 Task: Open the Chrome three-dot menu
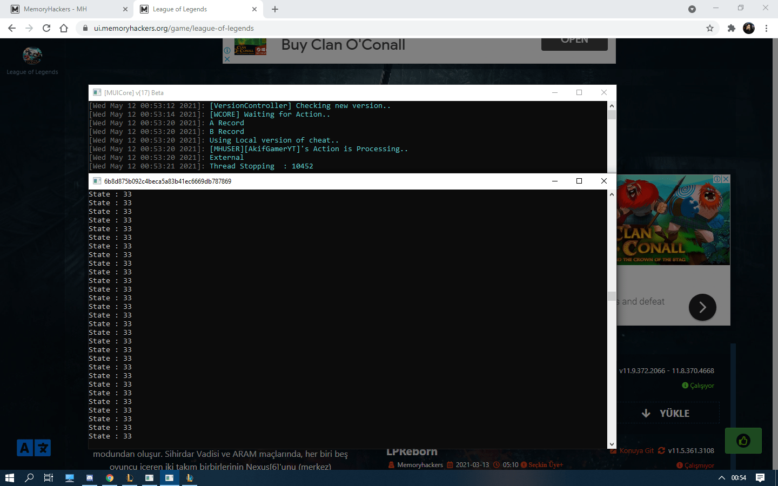766,28
